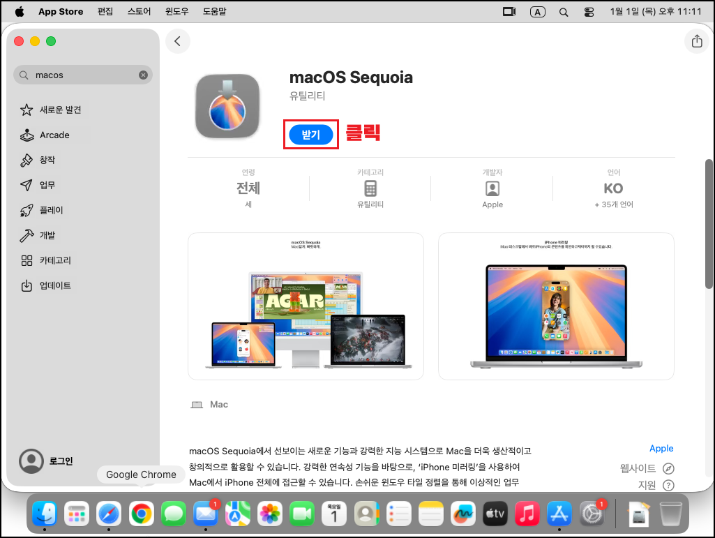The height and width of the screenshot is (538, 715).
Task: Open 창작 in the sidebar
Action: click(39, 160)
